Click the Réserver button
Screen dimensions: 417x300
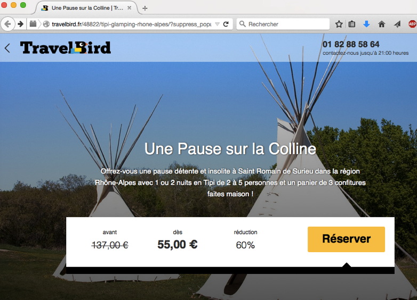(x=346, y=239)
